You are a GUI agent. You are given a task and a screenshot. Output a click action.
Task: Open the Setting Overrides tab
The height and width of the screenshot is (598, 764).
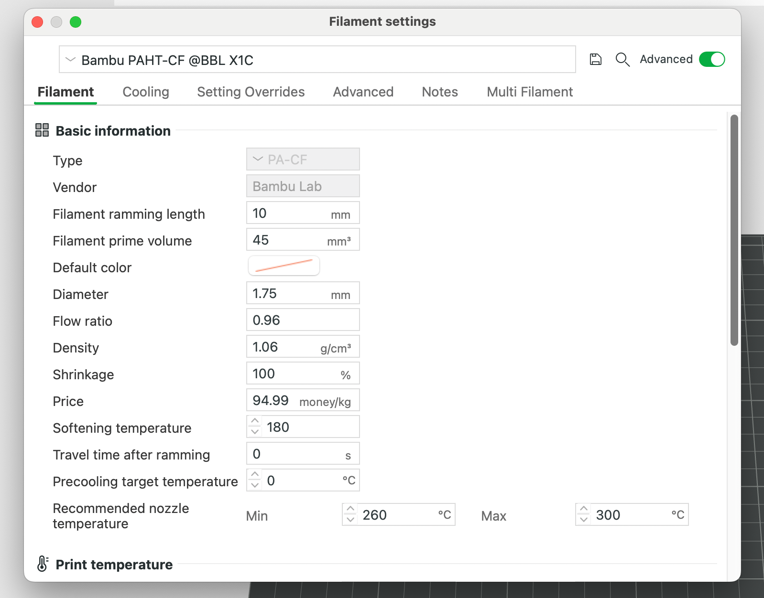click(251, 92)
